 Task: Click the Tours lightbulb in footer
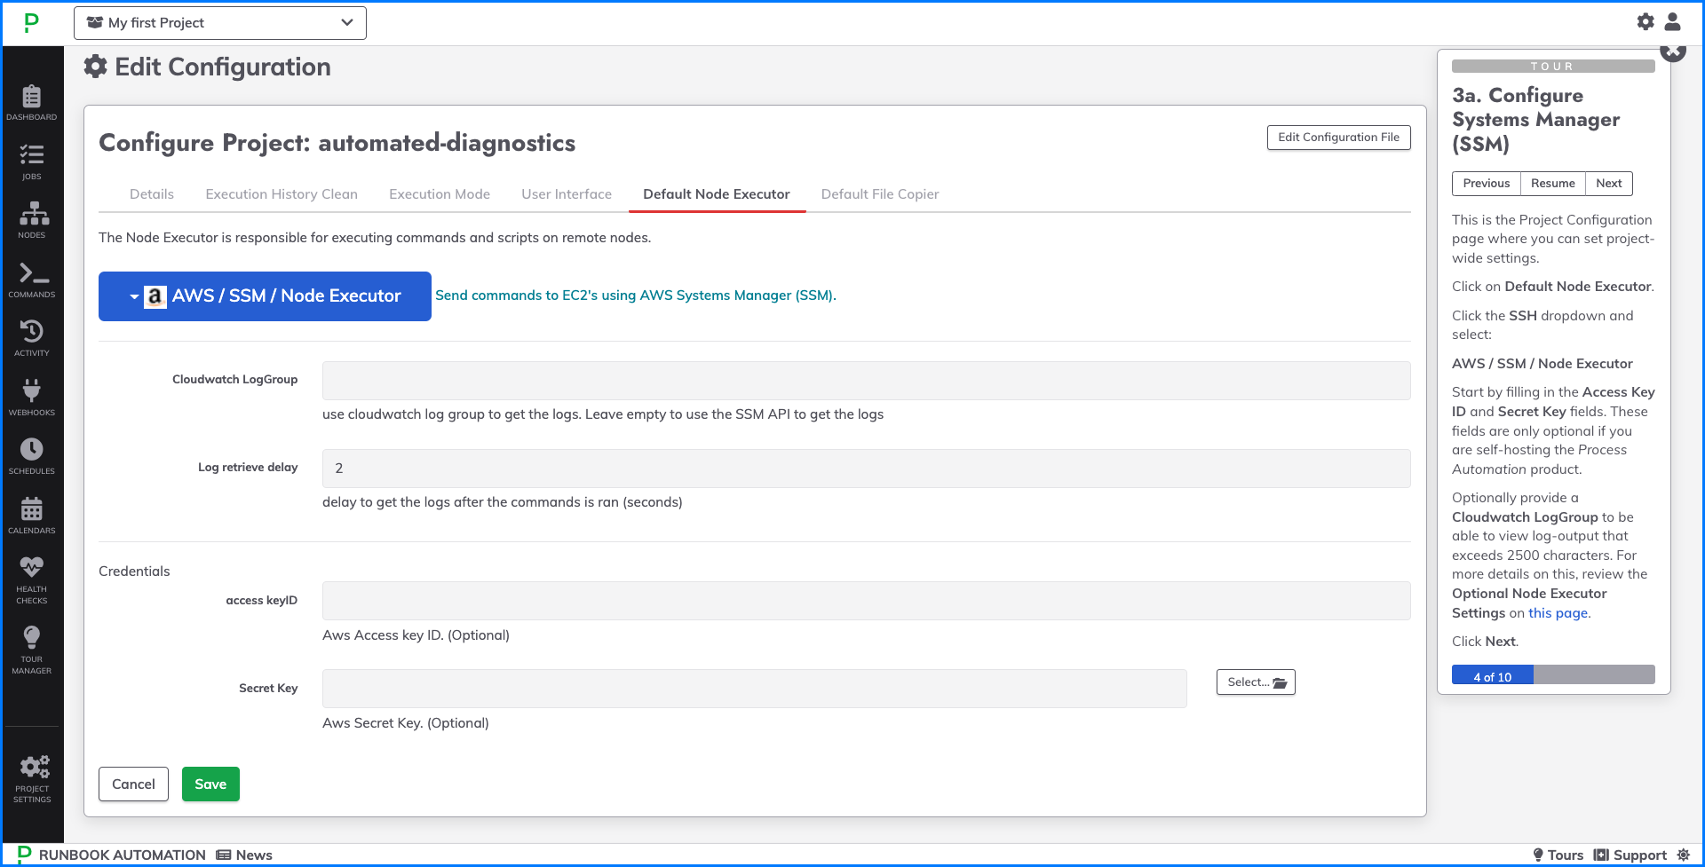coord(1558,855)
